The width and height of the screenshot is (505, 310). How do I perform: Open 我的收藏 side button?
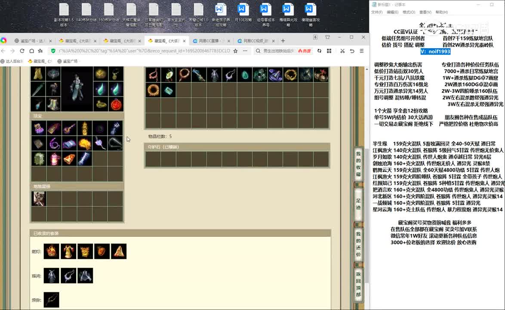click(x=358, y=164)
